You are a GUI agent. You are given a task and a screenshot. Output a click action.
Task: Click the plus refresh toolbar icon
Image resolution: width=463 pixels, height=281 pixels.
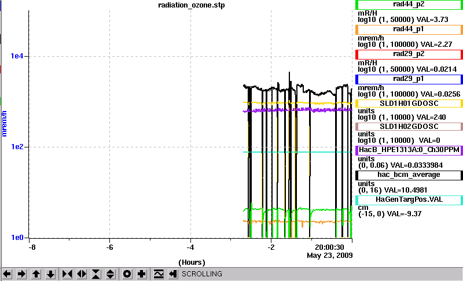pyautogui.click(x=141, y=274)
